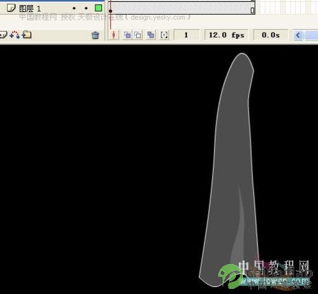Enable onion skin
The height and width of the screenshot is (294, 318).
pos(127,35)
